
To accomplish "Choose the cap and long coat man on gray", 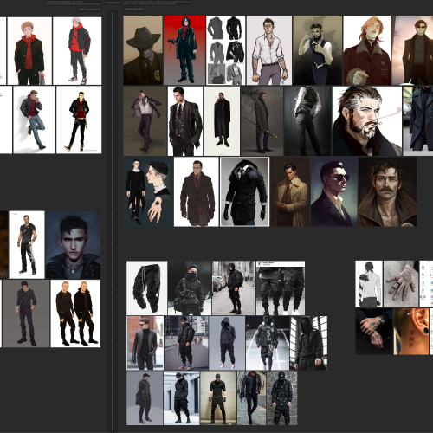I will [145, 397].
